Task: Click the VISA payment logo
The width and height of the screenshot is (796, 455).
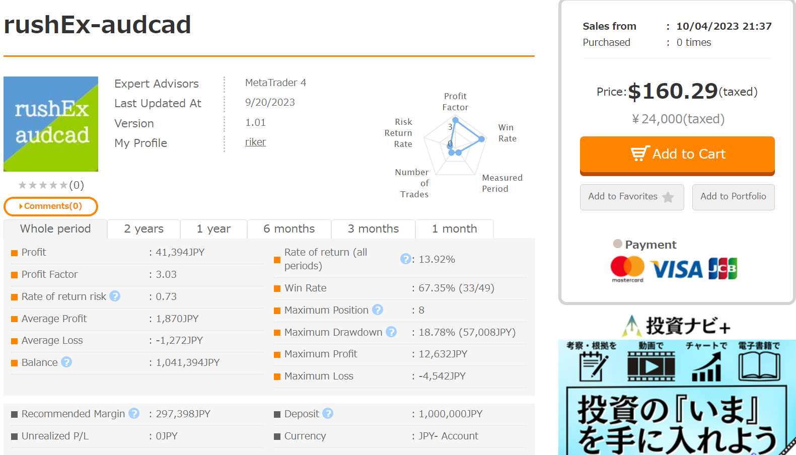Action: click(676, 270)
